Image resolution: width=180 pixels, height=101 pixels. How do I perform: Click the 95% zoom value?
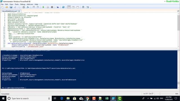(x=177, y=94)
